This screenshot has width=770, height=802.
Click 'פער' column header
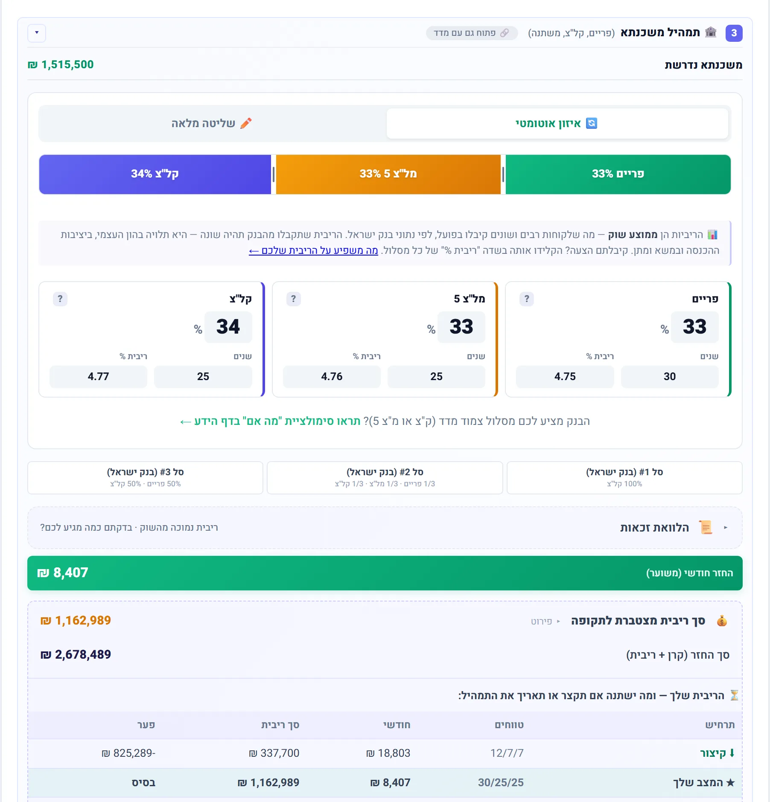coord(146,725)
